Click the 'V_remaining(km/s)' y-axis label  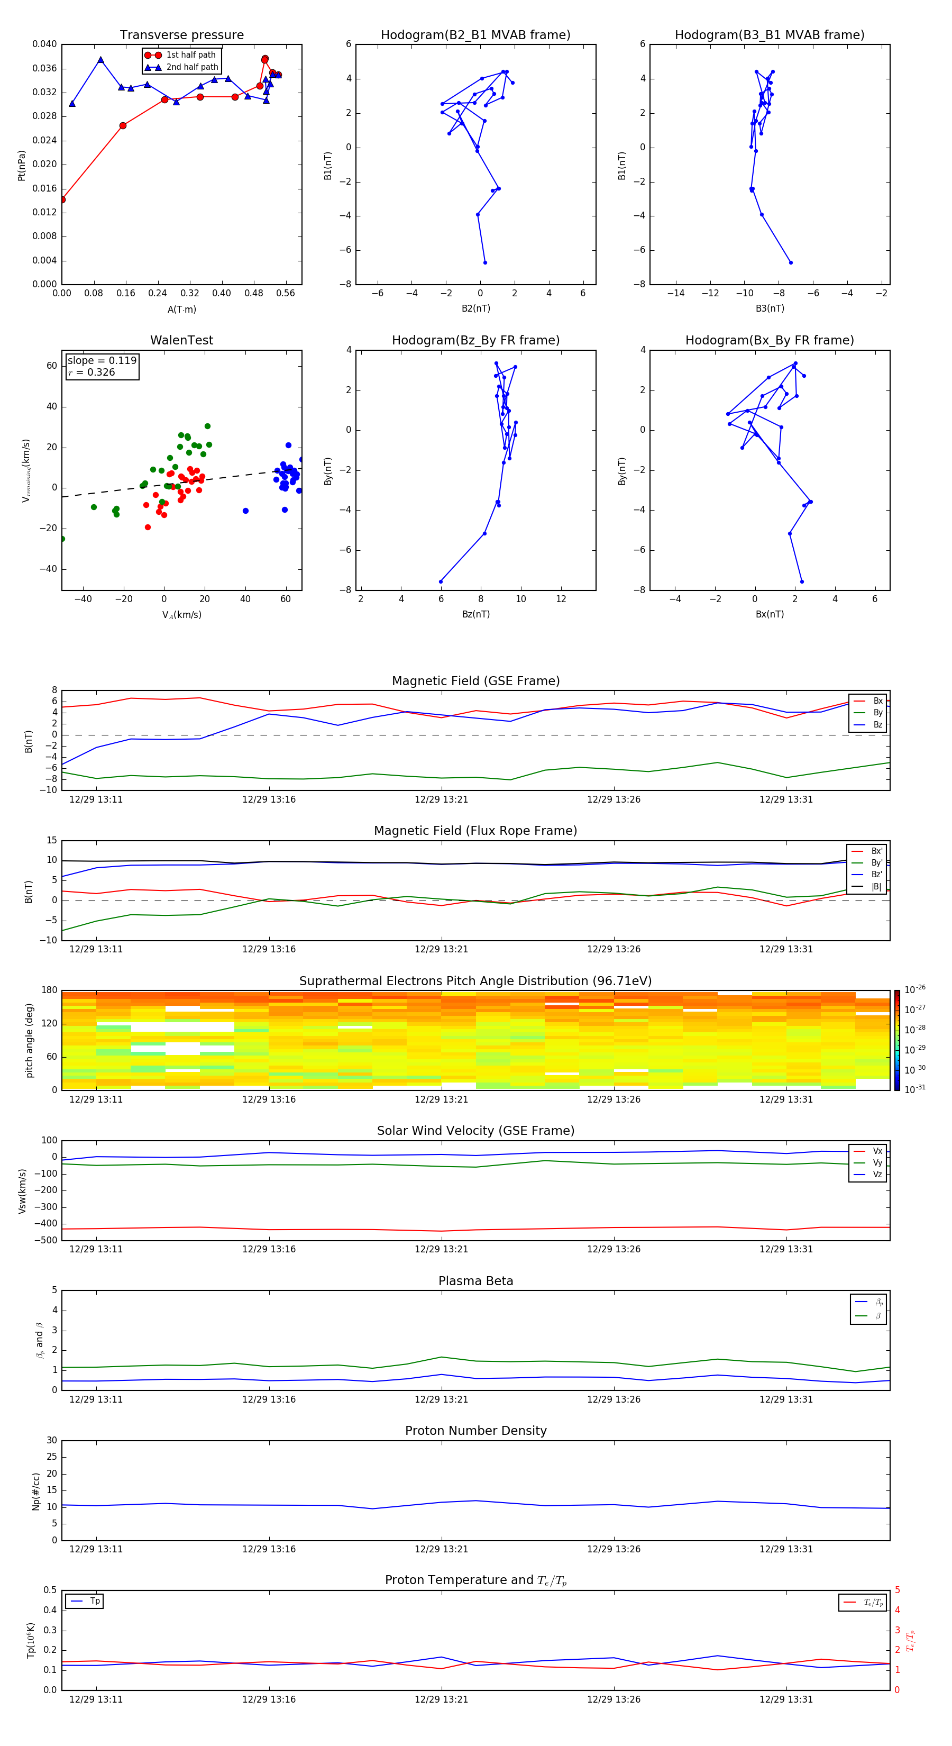click(26, 470)
